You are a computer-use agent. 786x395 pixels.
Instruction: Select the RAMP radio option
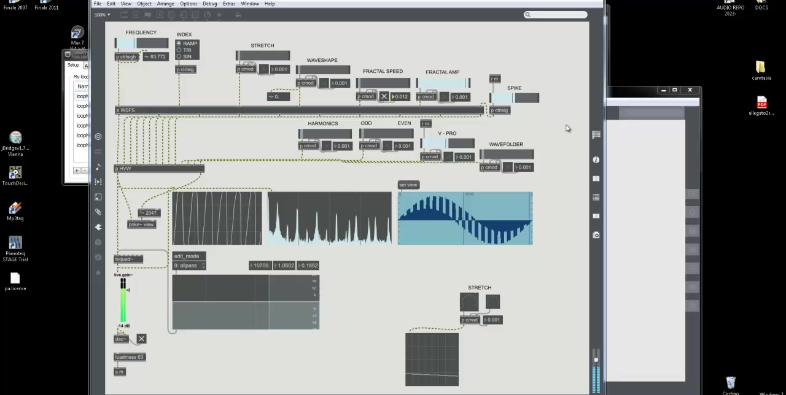(187, 44)
